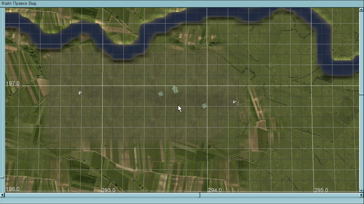Click the 197.0 grid coordinate label
364x204 pixels.
(13, 84)
